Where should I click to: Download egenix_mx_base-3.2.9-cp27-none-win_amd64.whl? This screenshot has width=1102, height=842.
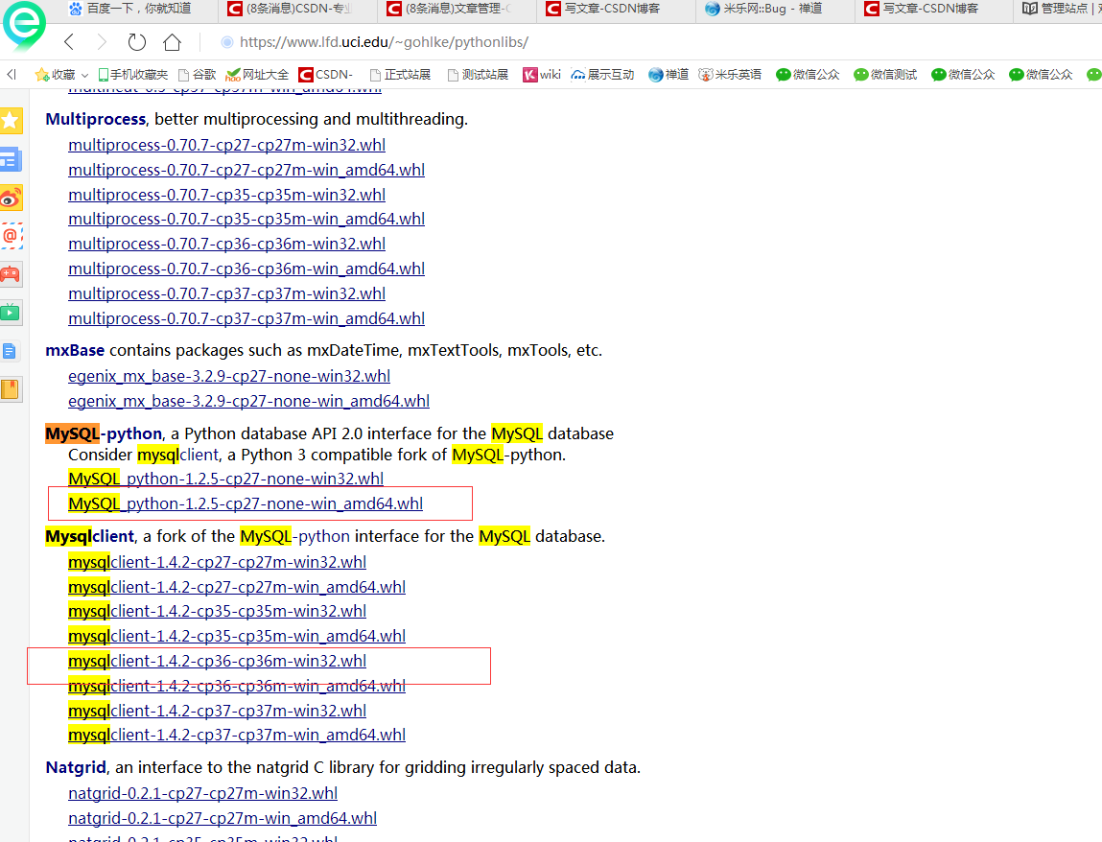[248, 401]
